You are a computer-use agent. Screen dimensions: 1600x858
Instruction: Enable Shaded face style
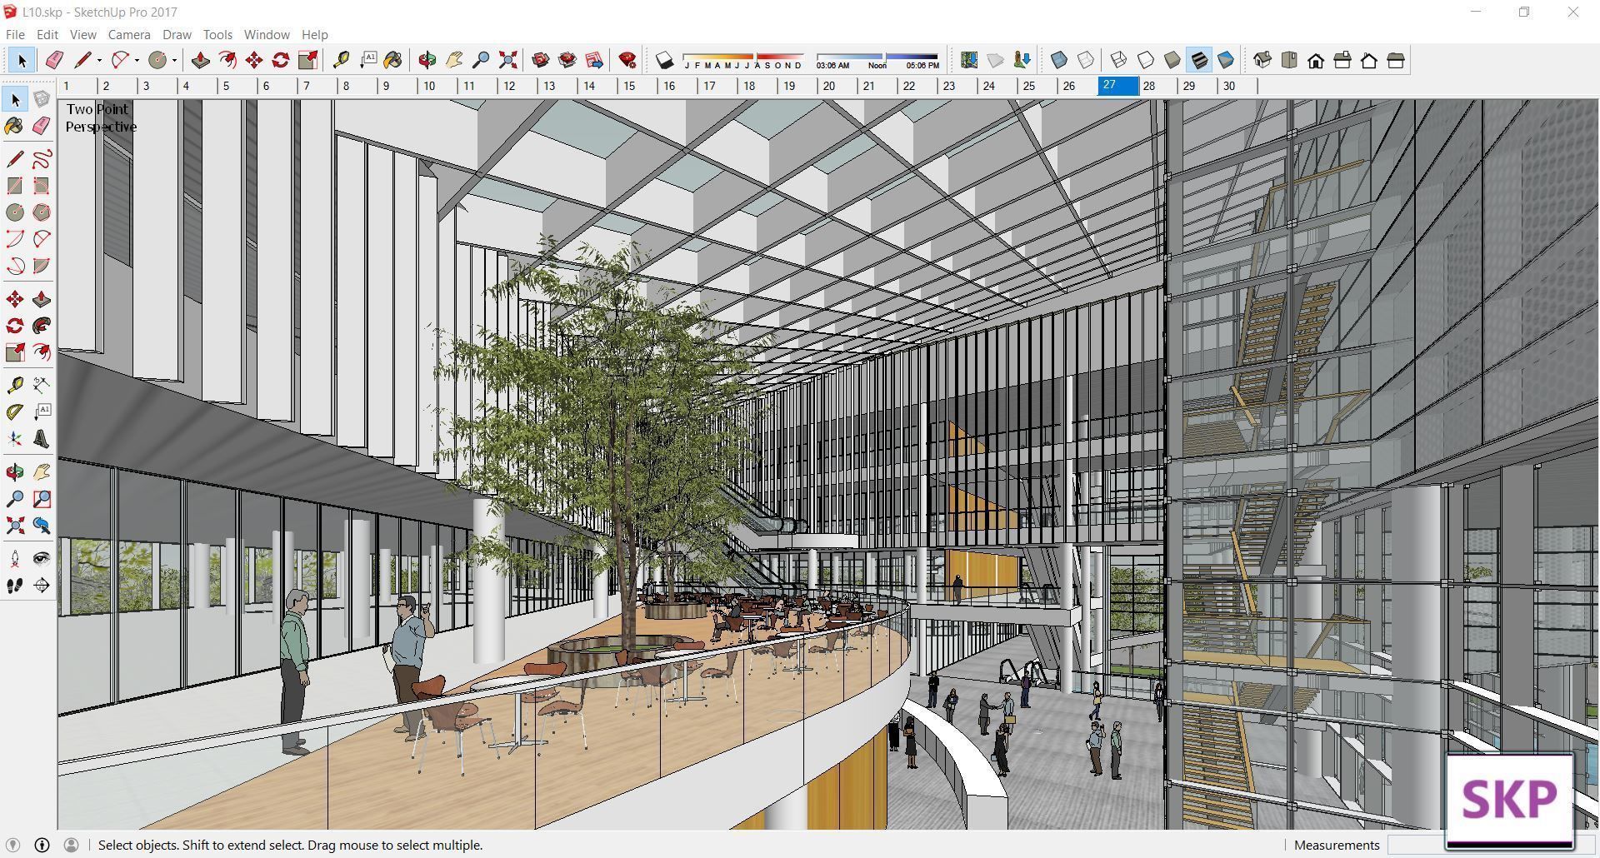tap(1172, 60)
